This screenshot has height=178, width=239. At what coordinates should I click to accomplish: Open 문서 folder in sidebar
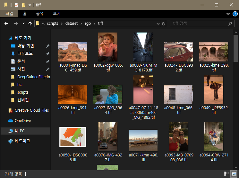pyautogui.click(x=21, y=61)
